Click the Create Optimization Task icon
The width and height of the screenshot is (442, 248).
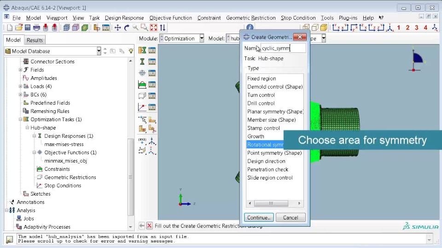142,51
